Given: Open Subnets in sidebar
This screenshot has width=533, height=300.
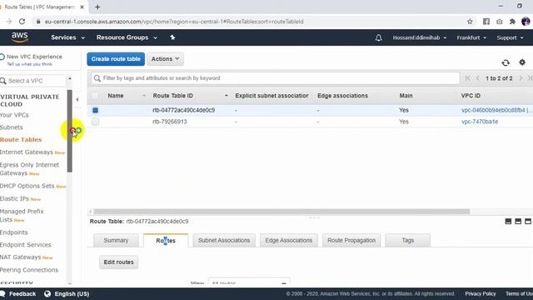Looking at the screenshot, I should (x=12, y=127).
